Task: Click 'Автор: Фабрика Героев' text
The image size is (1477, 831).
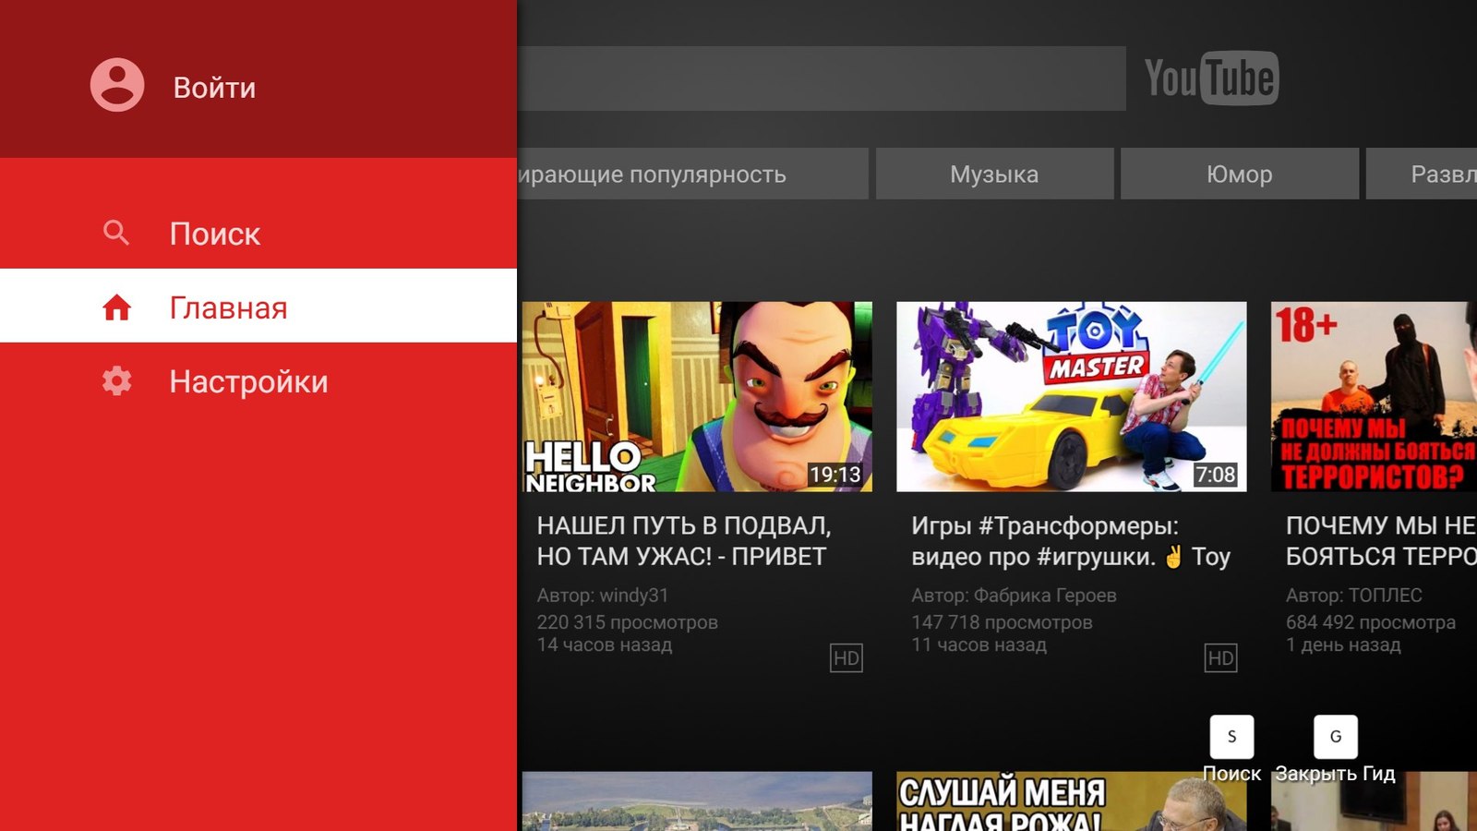Action: tap(1014, 596)
